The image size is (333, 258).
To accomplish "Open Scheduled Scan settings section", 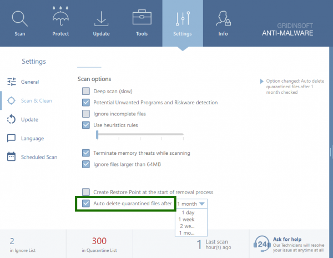I will (39, 157).
